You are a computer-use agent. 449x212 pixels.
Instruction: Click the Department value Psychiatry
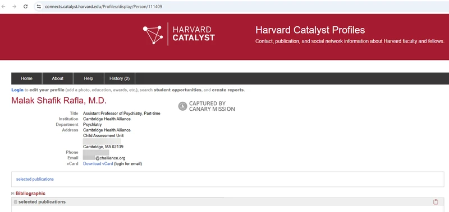click(x=92, y=125)
